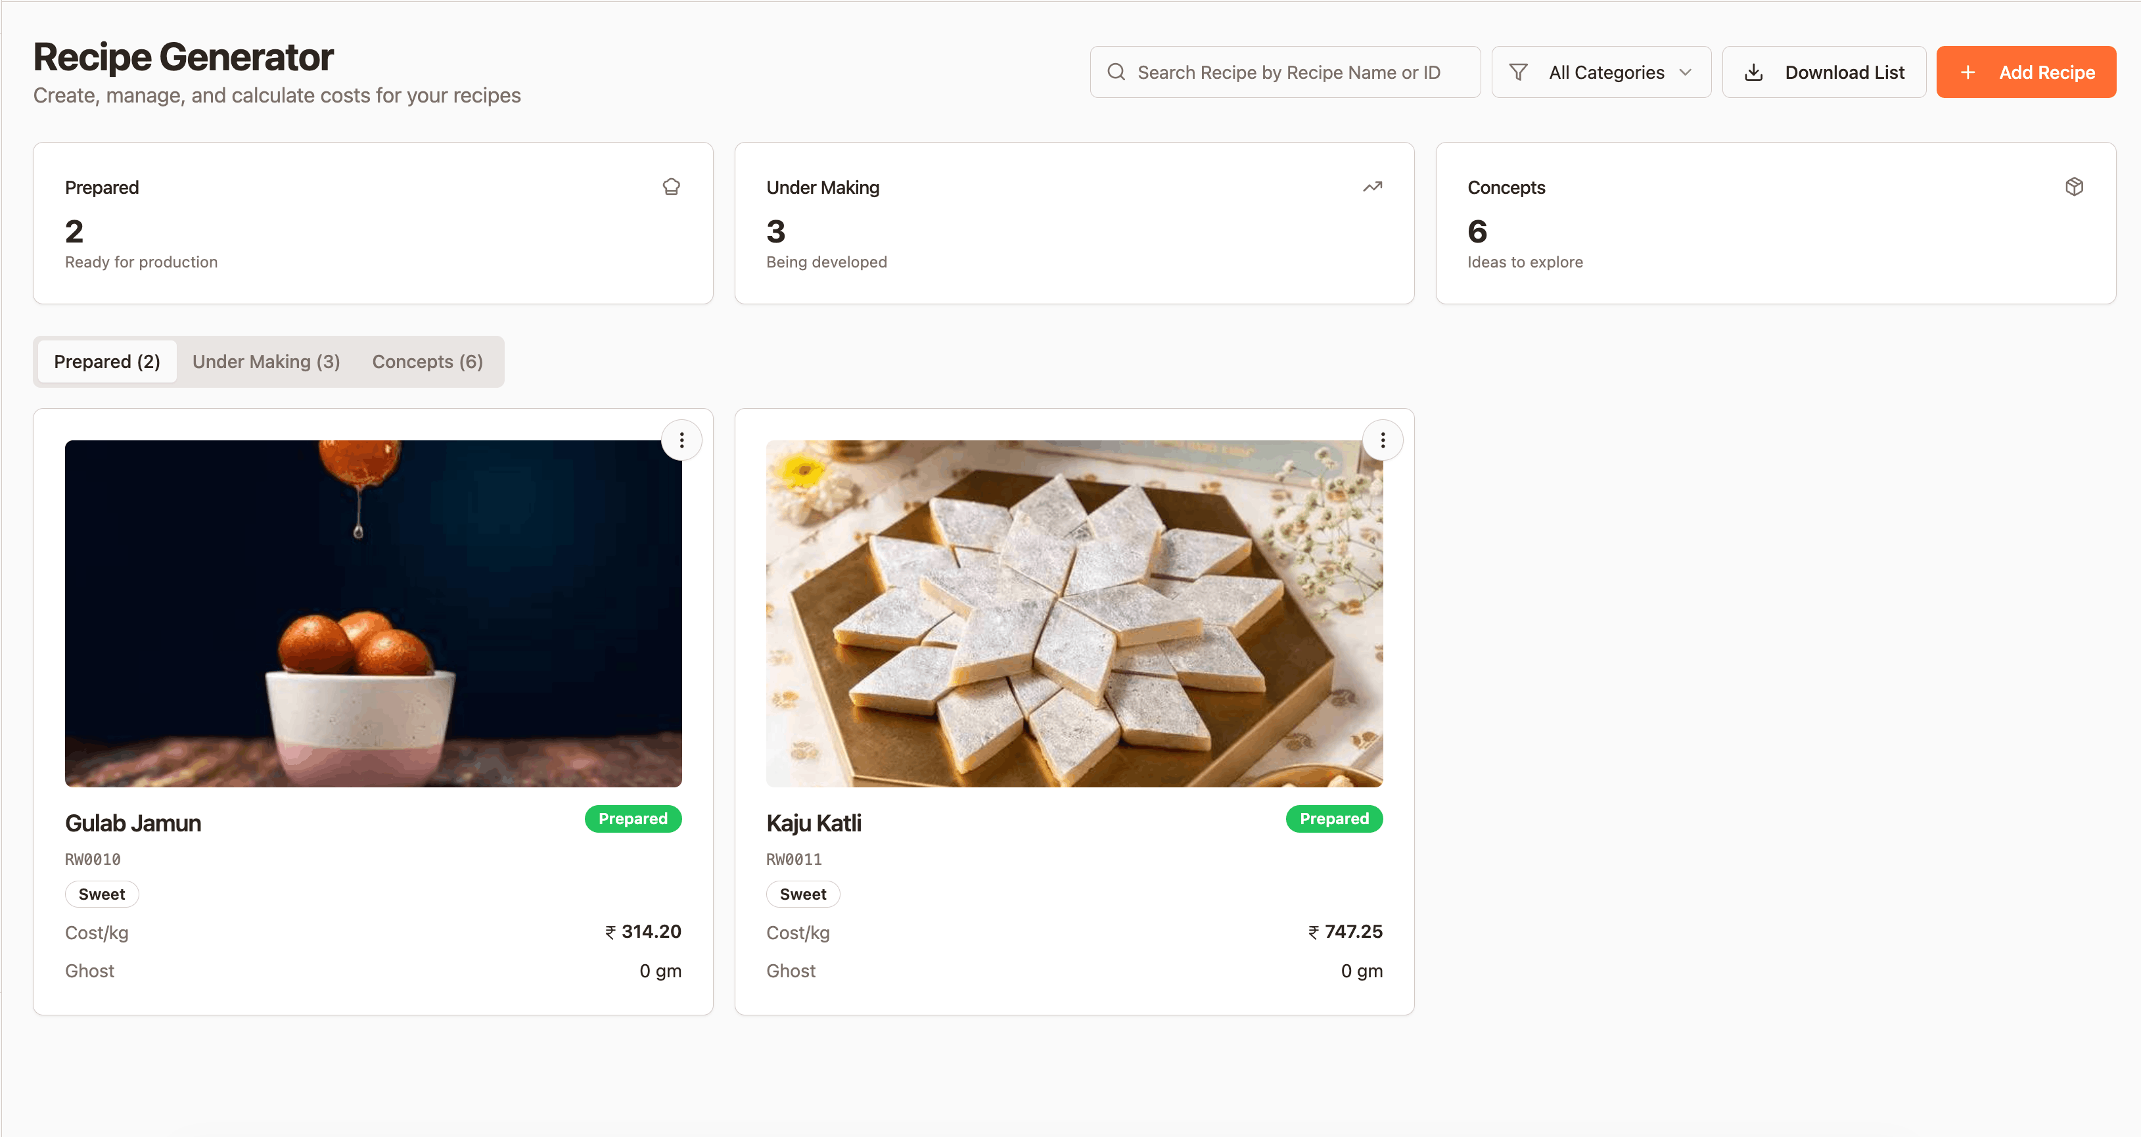The width and height of the screenshot is (2141, 1137).
Task: Click the Concepts summary count 6
Action: pyautogui.click(x=1478, y=231)
